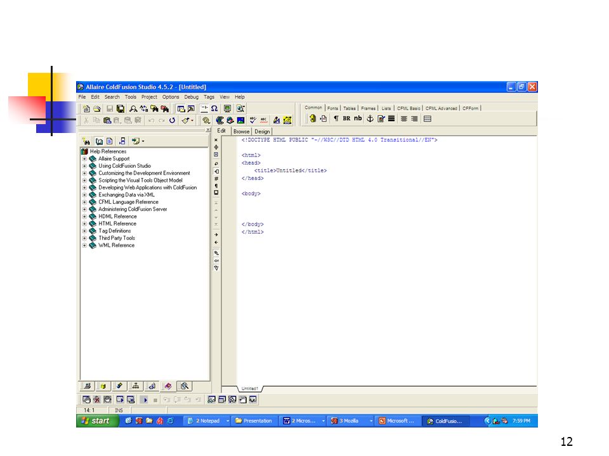The height and width of the screenshot is (456, 609).
Task: Click the horizontal rule icon in Common toolbar
Action: point(391,118)
